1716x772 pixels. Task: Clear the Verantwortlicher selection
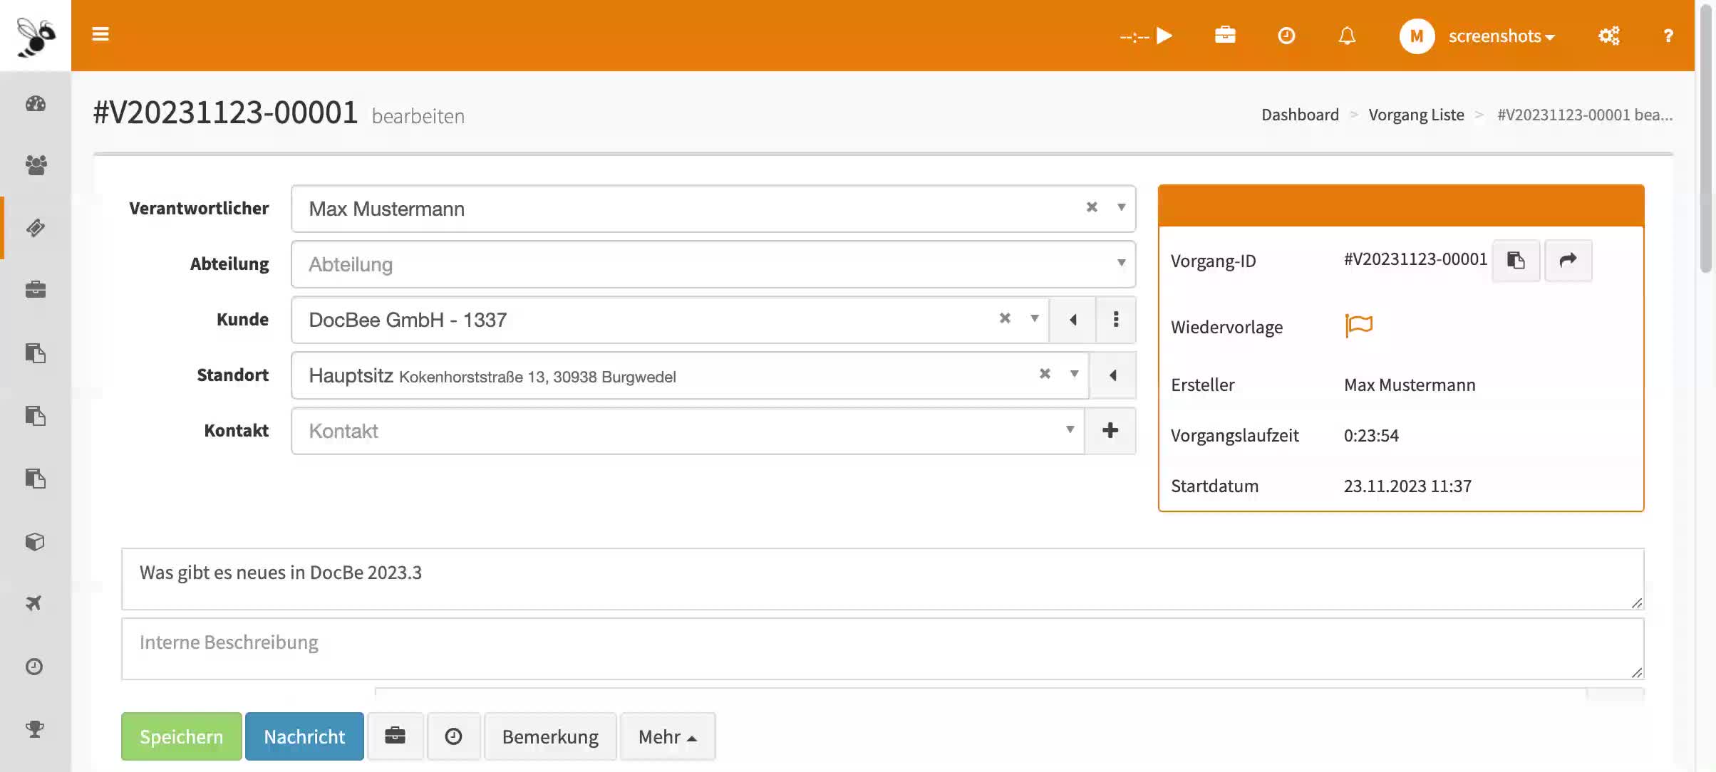click(1091, 207)
